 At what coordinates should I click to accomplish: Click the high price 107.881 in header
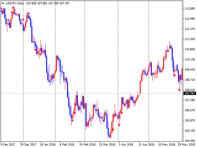pos(42,3)
